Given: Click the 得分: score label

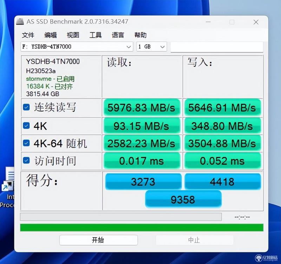Looking at the screenshot, I should click(42, 180).
